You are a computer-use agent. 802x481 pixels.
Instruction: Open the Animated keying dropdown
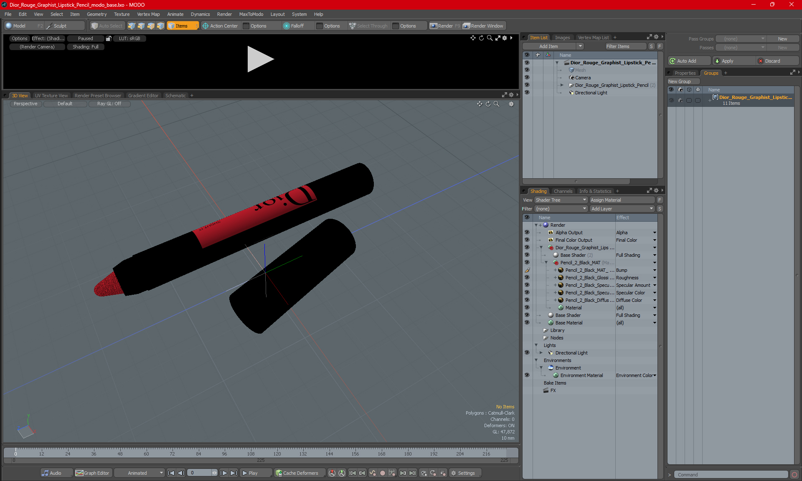[x=140, y=473]
